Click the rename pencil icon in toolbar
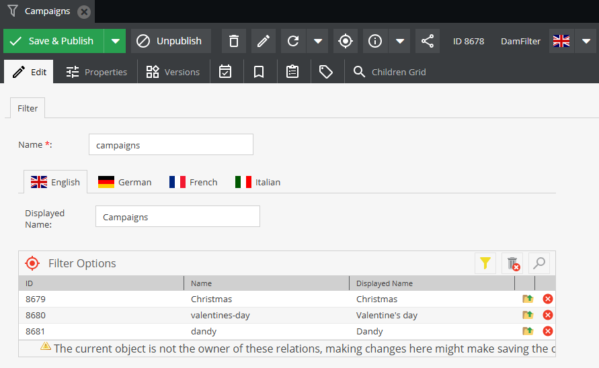The width and height of the screenshot is (599, 368). click(264, 41)
